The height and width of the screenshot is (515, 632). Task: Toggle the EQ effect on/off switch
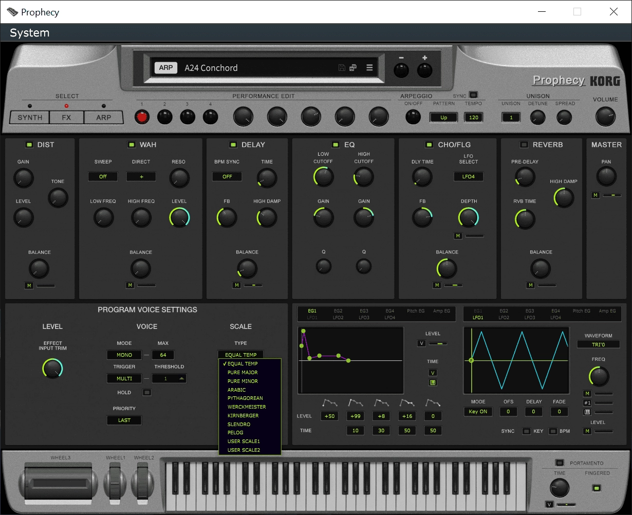(x=336, y=144)
